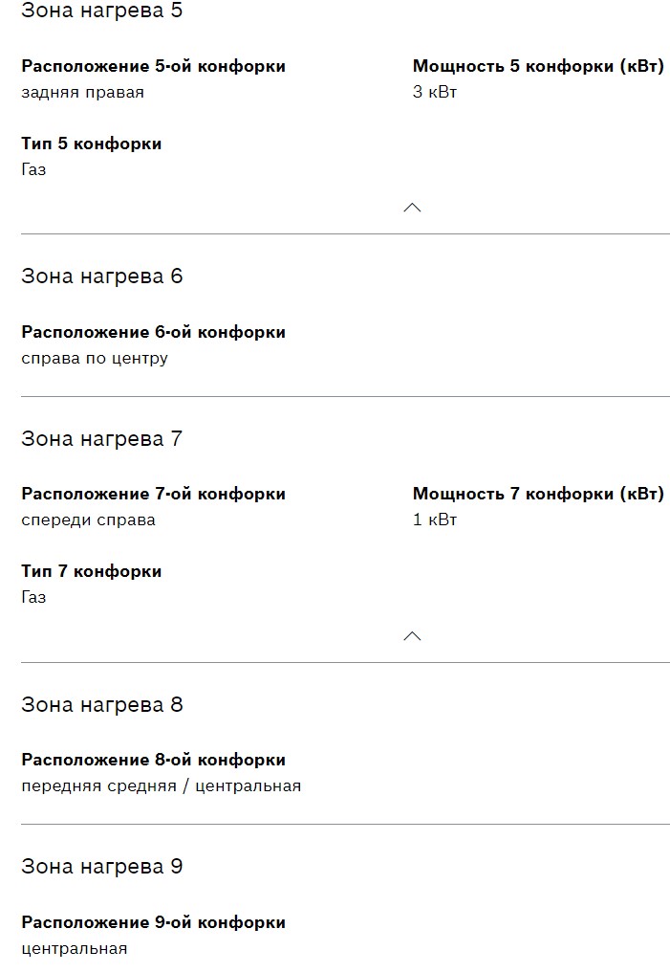Select the задняя правая value text
The width and height of the screenshot is (670, 973).
(x=82, y=93)
